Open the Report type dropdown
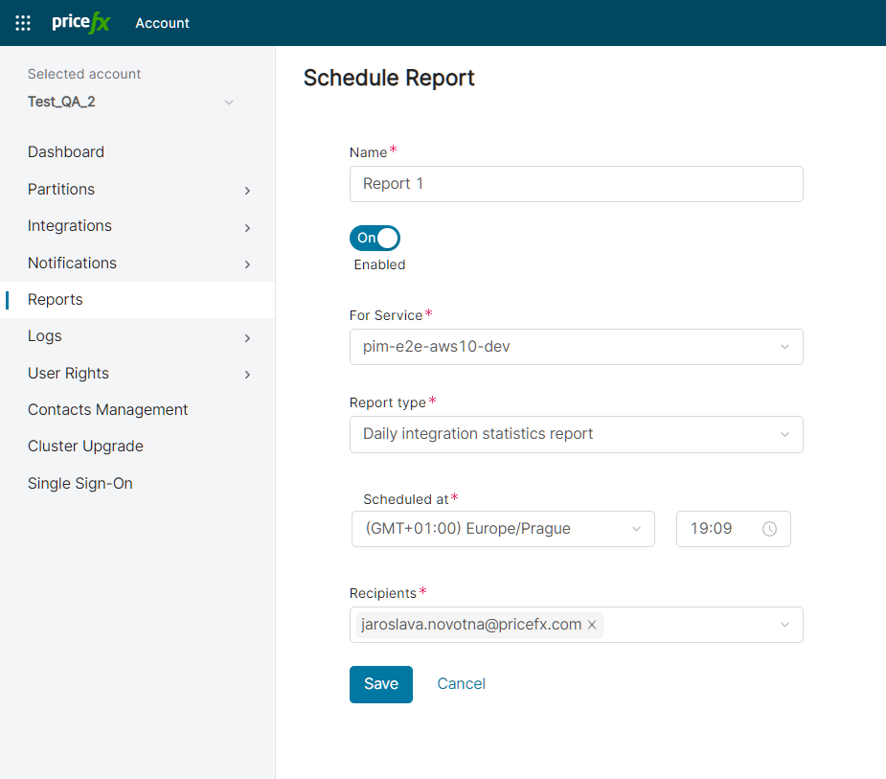The height and width of the screenshot is (779, 886). coord(576,434)
